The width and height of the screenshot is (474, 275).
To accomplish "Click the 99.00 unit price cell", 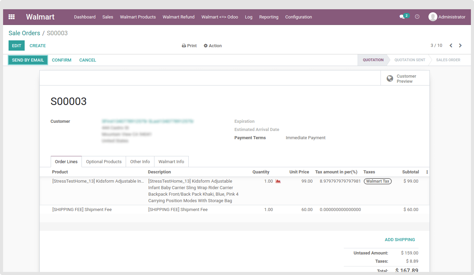I will 307,181.
